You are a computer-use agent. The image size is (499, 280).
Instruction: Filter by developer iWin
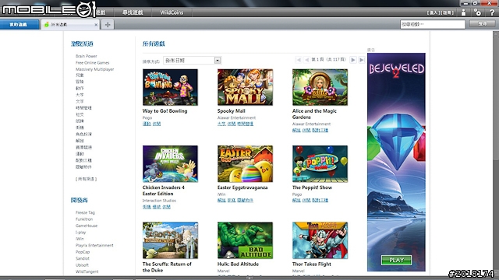pos(80,239)
